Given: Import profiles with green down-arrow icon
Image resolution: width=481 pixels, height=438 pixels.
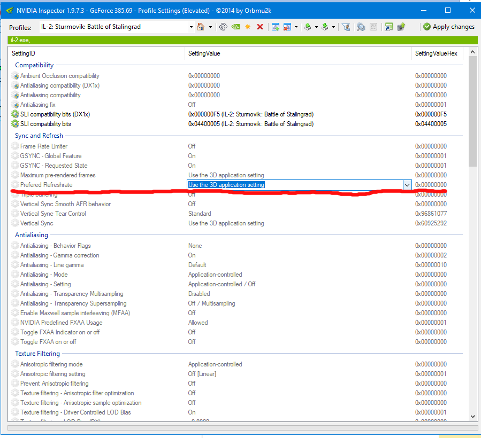Looking at the screenshot, I should pyautogui.click(x=325, y=27).
